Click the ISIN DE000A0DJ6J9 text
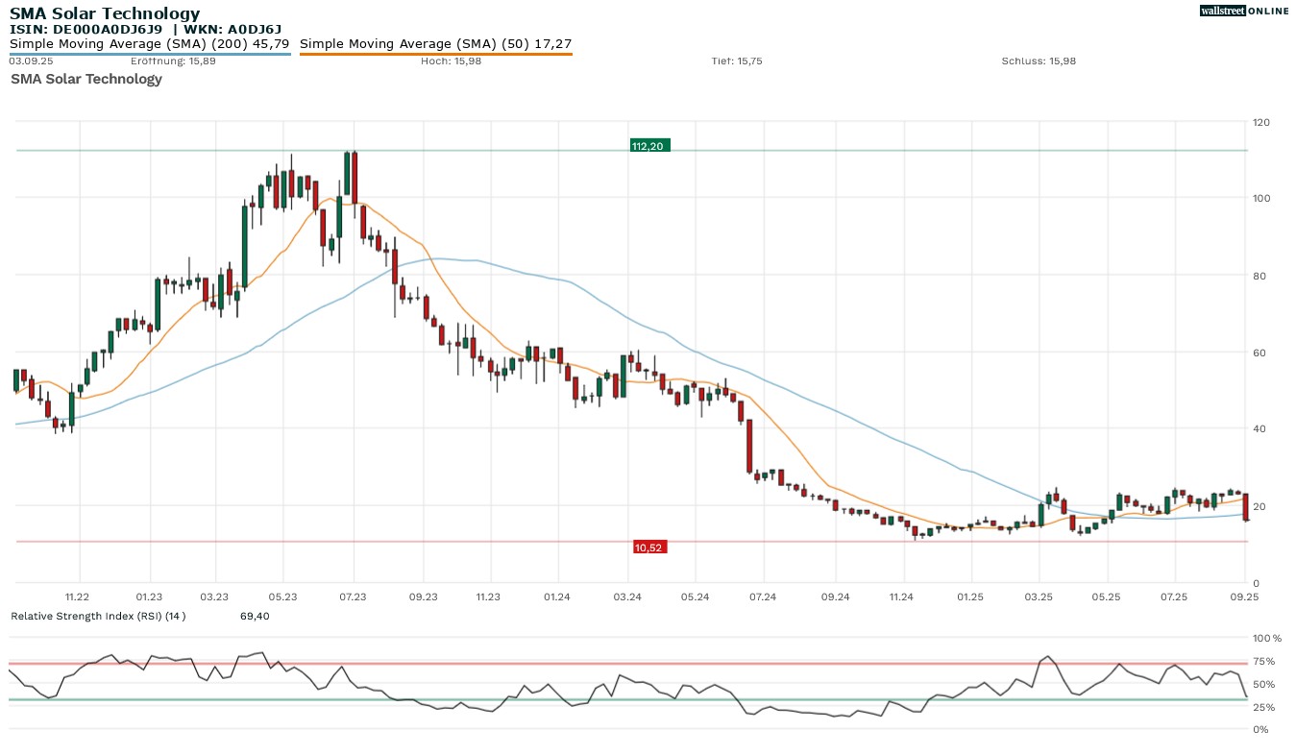 tap(86, 30)
